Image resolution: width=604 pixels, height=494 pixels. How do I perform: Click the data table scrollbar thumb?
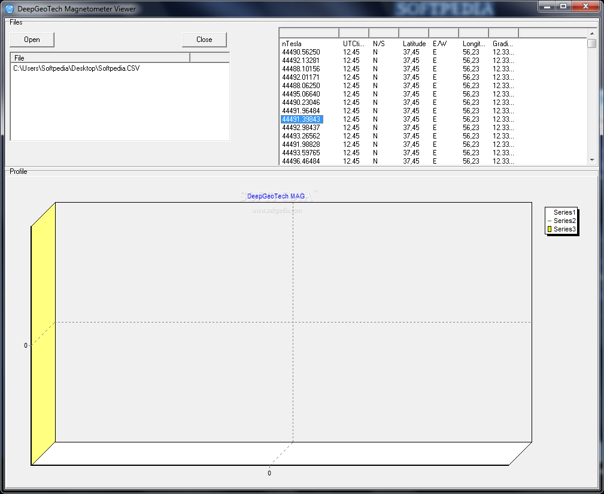592,43
